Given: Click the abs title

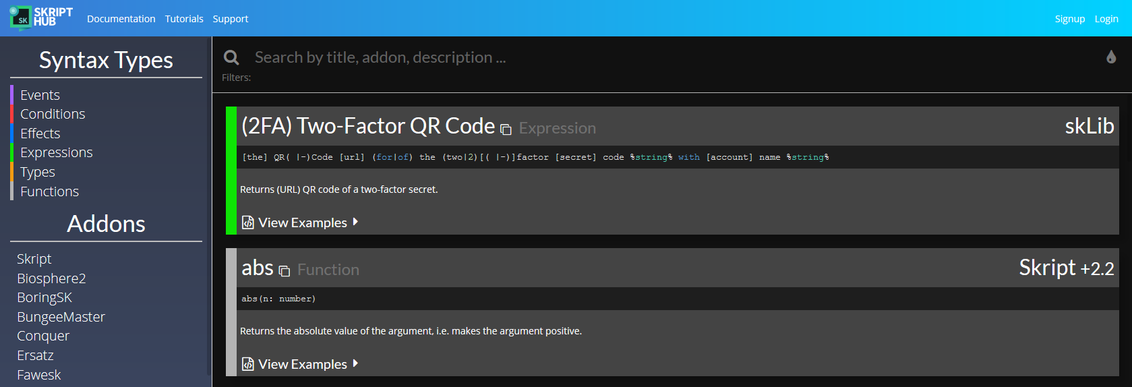Looking at the screenshot, I should (258, 268).
